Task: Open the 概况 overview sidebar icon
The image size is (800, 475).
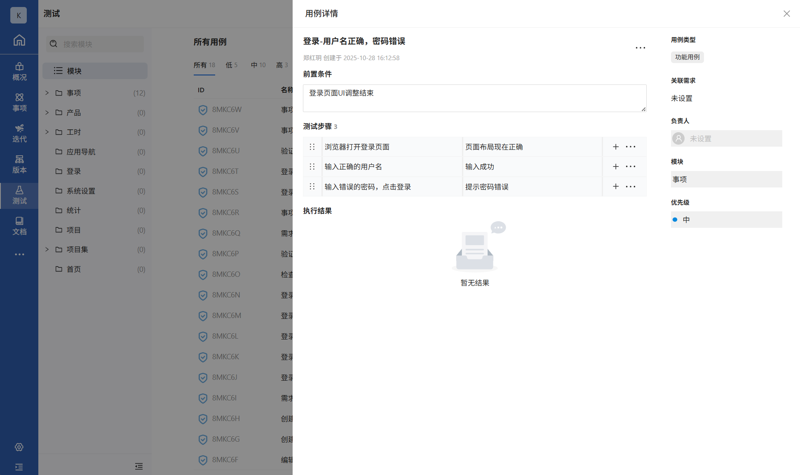Action: (x=19, y=71)
